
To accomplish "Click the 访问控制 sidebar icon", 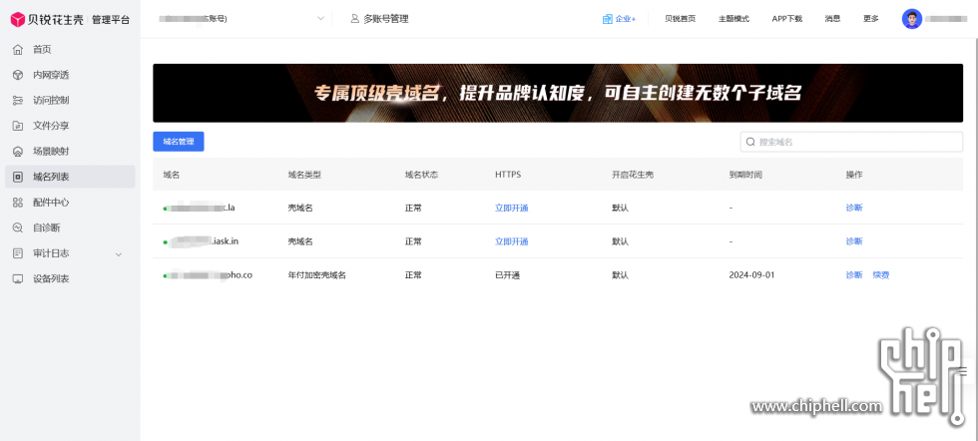I will pyautogui.click(x=18, y=101).
